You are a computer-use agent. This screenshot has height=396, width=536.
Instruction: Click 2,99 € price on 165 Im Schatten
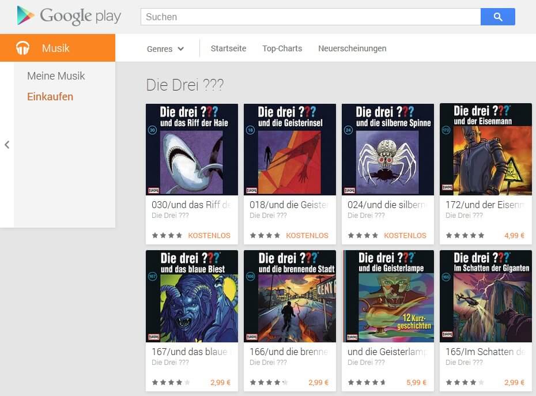point(514,383)
